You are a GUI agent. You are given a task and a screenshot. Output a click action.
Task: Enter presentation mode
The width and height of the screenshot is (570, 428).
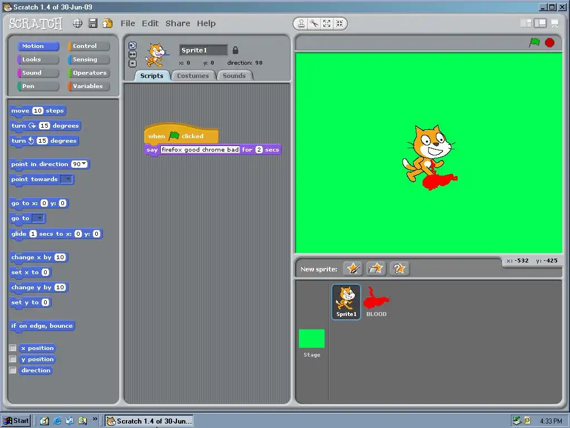(555, 23)
